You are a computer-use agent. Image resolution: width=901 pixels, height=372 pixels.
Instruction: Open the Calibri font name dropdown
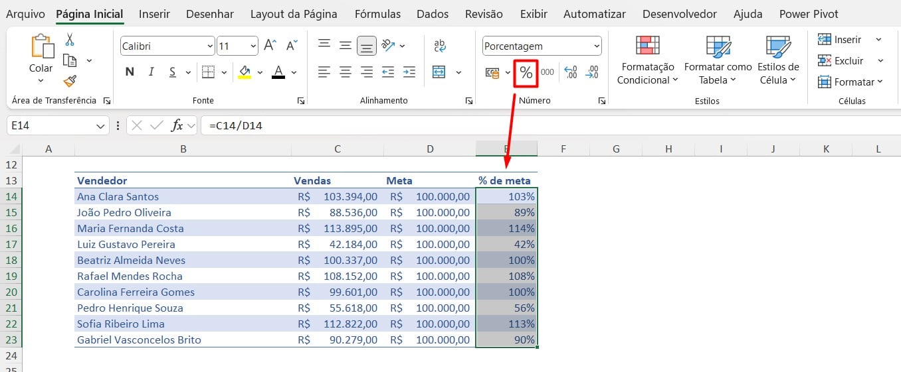click(210, 46)
